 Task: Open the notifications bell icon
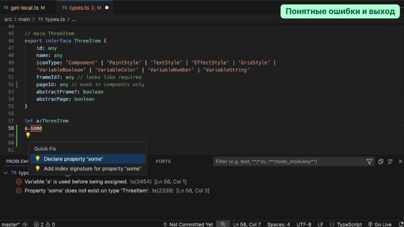(x=401, y=224)
